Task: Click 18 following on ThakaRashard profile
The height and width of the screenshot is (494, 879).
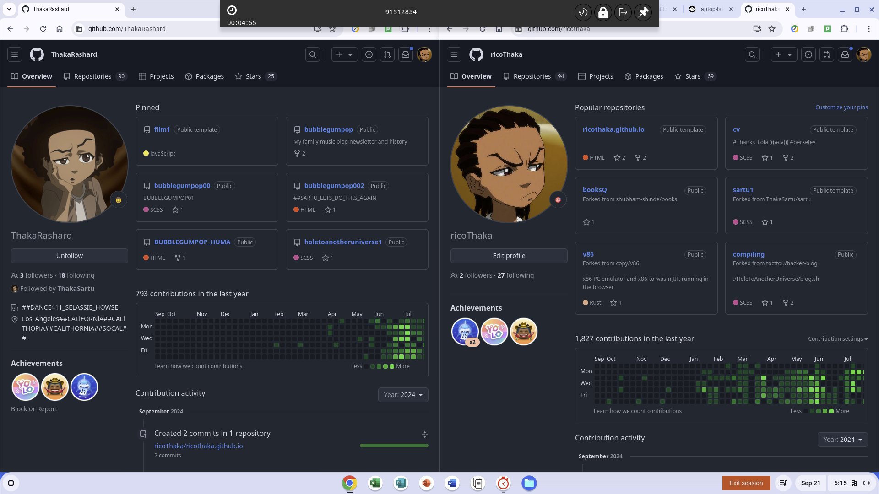Action: pos(76,275)
